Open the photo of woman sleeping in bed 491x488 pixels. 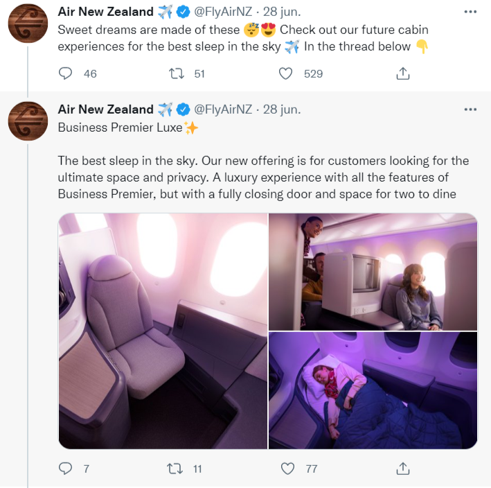[x=373, y=390]
